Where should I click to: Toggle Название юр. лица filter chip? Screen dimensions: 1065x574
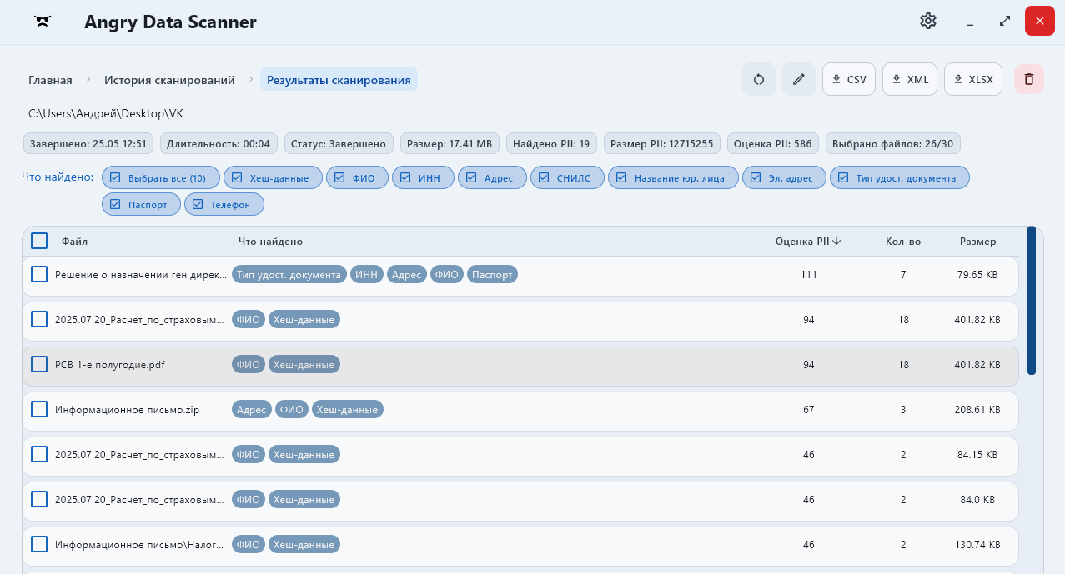673,177
